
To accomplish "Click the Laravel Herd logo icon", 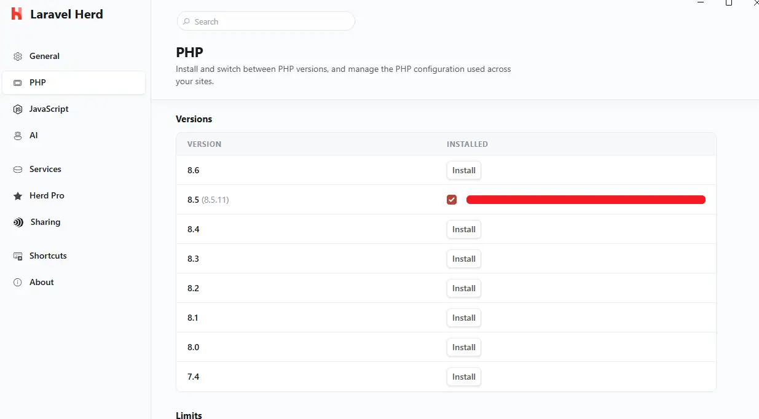I will coord(17,14).
